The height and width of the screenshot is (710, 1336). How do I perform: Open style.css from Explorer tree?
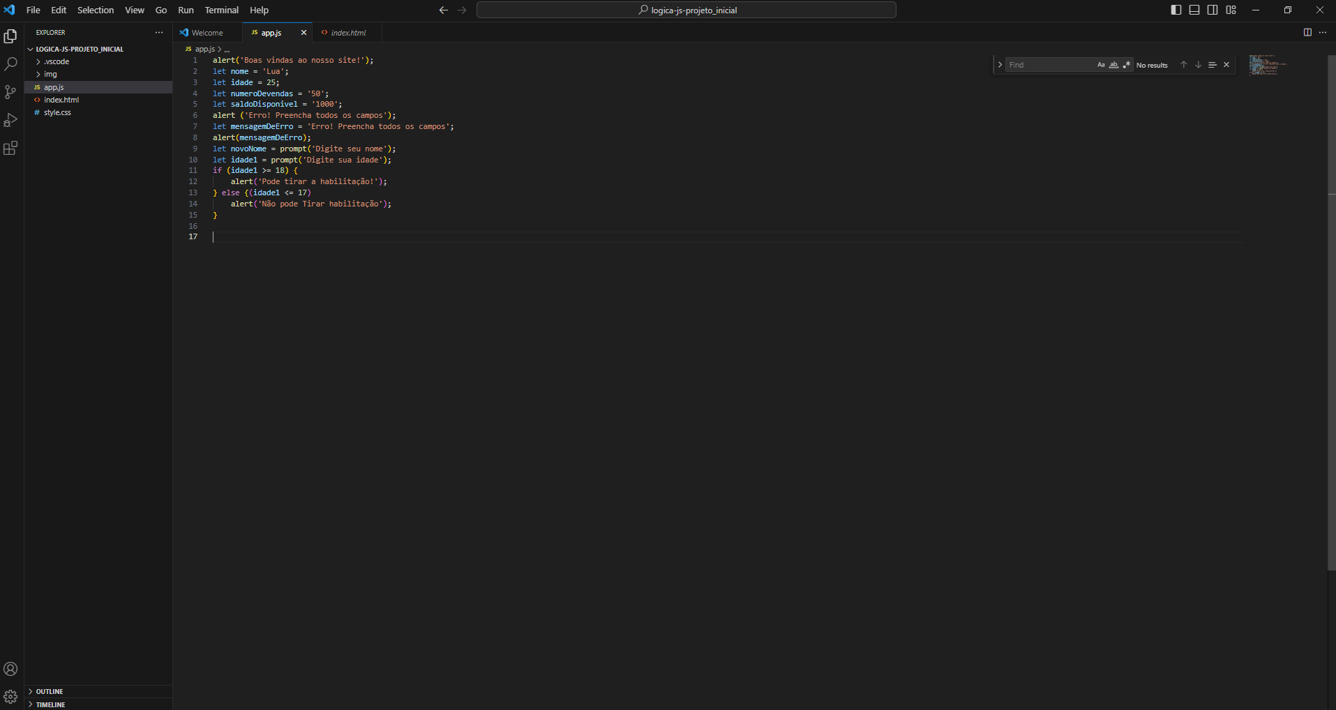point(98,112)
